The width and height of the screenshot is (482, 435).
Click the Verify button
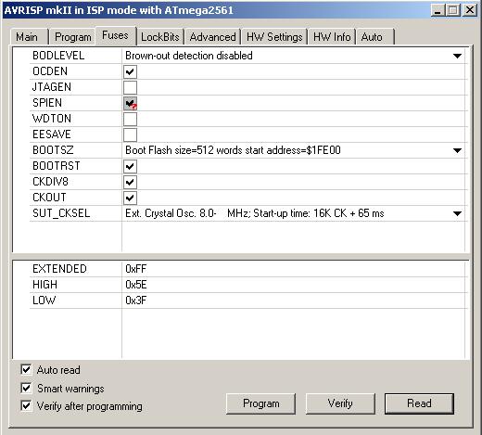(x=340, y=403)
